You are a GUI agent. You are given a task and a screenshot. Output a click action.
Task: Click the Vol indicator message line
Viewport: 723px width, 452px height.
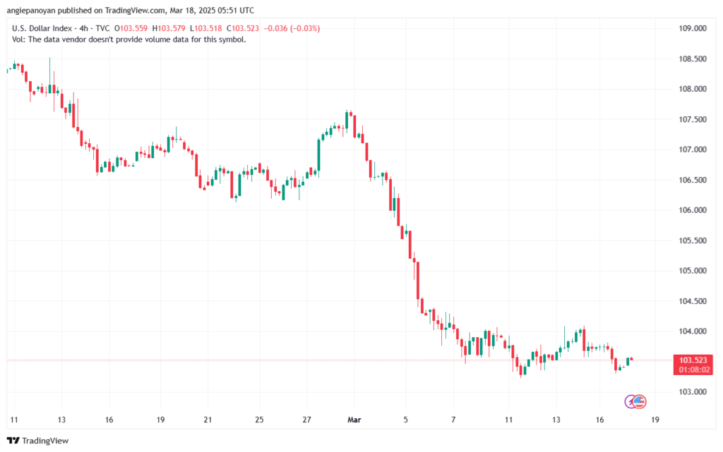tap(129, 39)
